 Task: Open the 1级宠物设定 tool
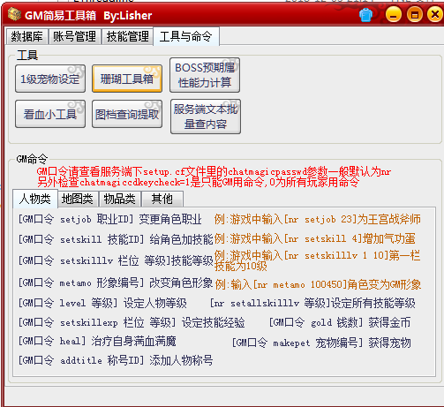pos(50,79)
